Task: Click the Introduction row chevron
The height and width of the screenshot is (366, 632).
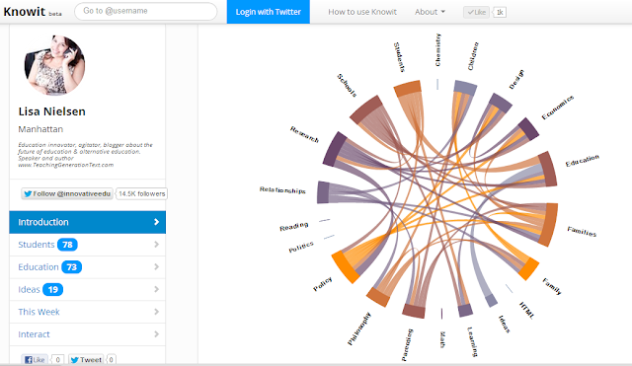Action: click(x=156, y=222)
